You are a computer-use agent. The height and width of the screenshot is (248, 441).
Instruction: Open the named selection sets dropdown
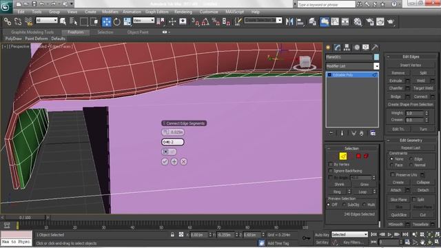[279, 20]
